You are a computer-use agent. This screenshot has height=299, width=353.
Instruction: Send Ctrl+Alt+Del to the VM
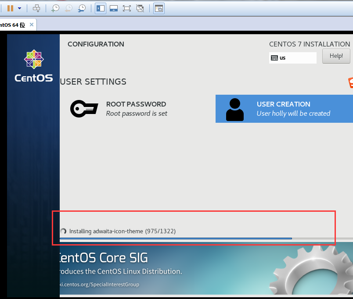36,8
